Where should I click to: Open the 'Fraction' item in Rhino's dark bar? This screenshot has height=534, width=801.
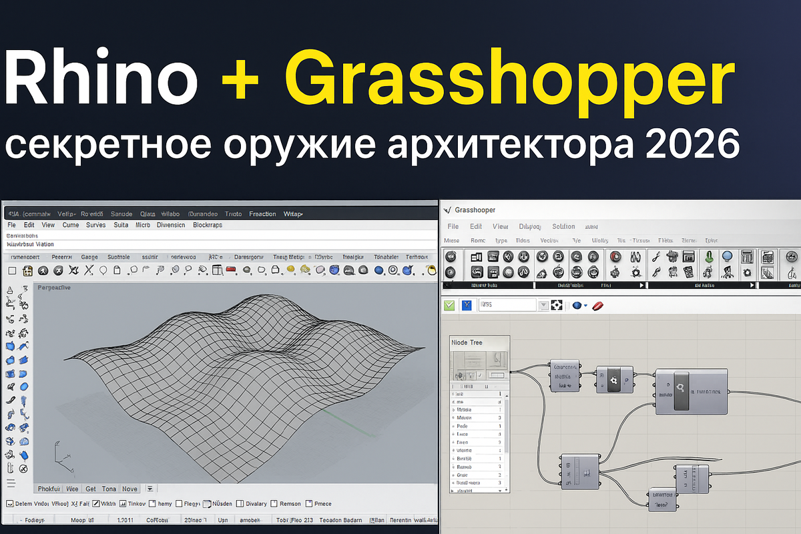262,214
